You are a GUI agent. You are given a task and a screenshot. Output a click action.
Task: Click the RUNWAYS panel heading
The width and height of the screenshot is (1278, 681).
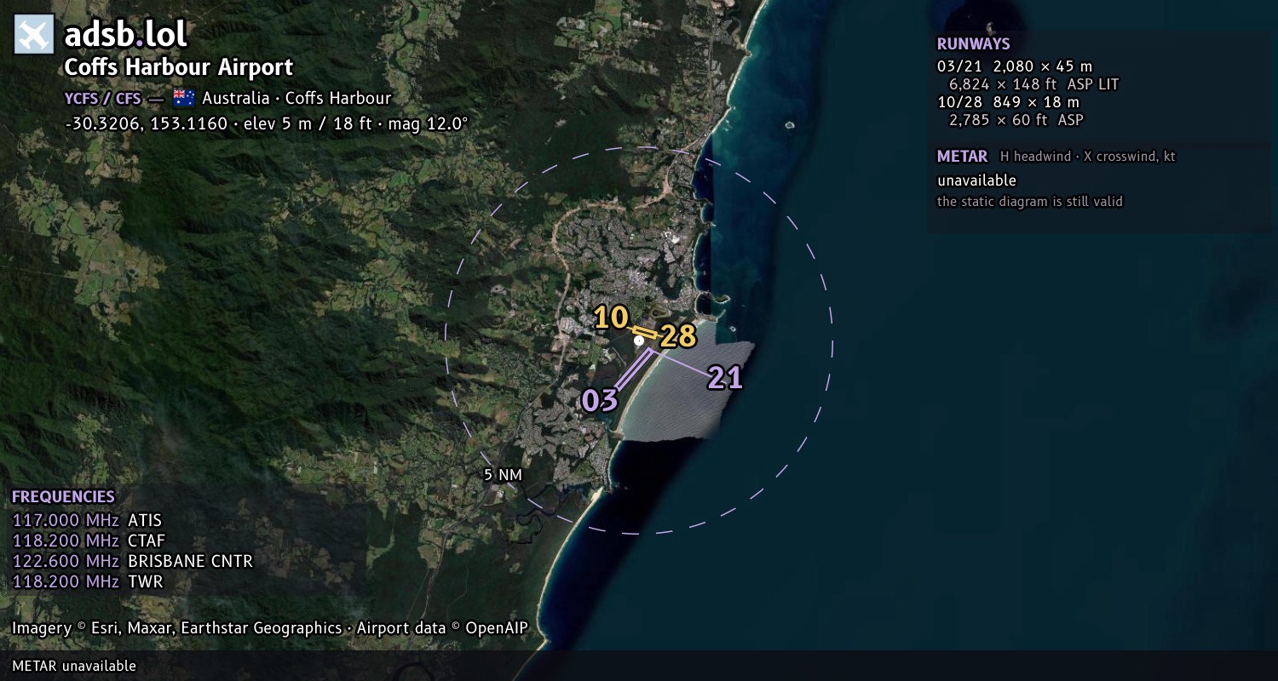click(973, 44)
